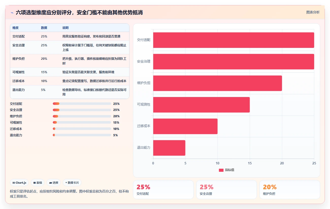Select the 可观测性 table row cell
Screen dimensions: 330x209
click(19, 72)
